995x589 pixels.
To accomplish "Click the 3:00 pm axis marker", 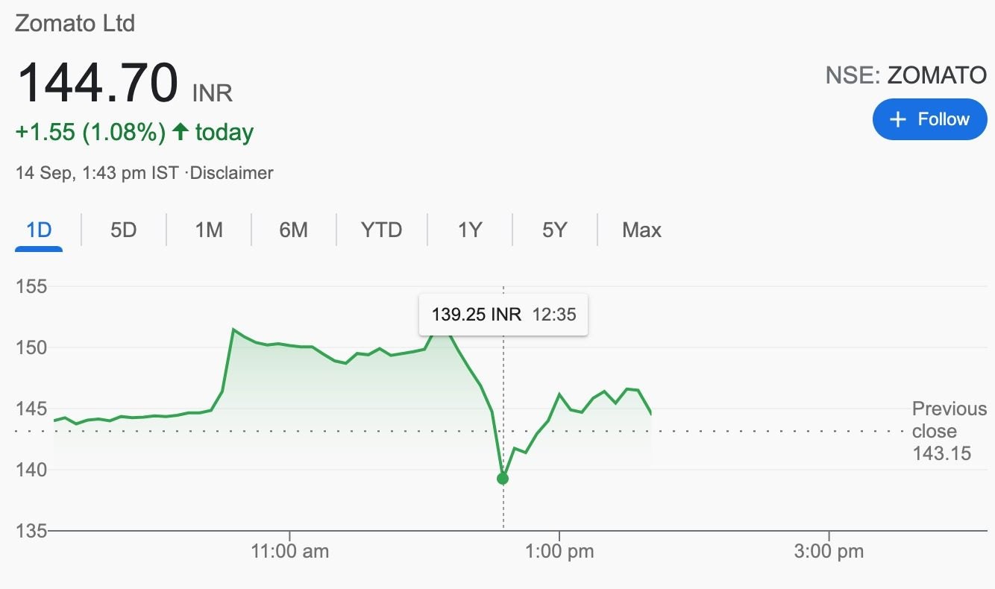I will pyautogui.click(x=829, y=552).
